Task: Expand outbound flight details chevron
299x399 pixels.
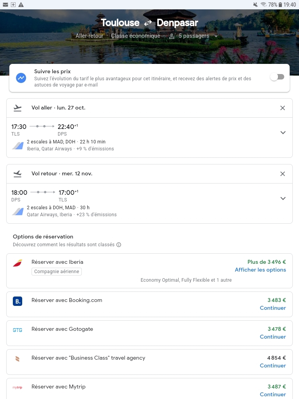Action: coord(283,132)
